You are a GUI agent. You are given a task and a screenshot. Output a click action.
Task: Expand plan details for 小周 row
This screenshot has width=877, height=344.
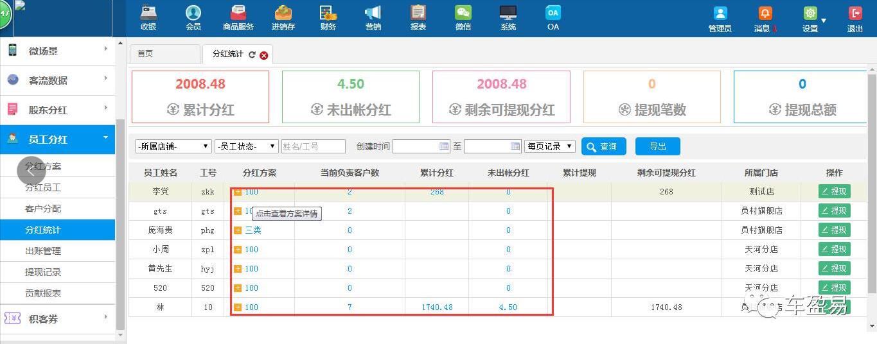coord(238,249)
